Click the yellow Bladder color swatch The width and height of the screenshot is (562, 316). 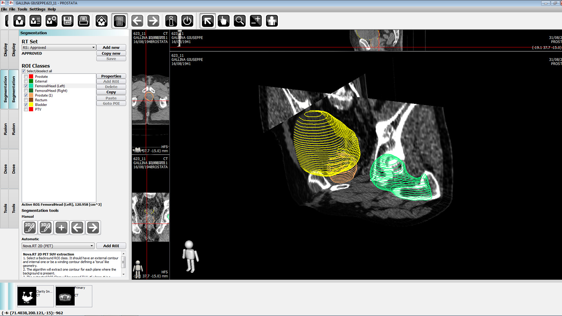click(x=31, y=105)
